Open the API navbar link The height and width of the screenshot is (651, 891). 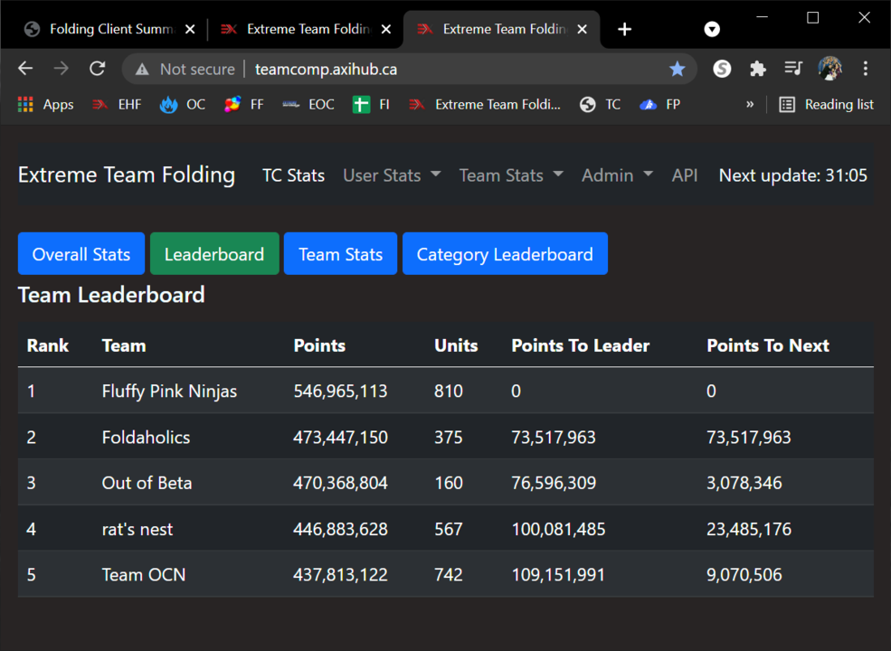pyautogui.click(x=685, y=175)
